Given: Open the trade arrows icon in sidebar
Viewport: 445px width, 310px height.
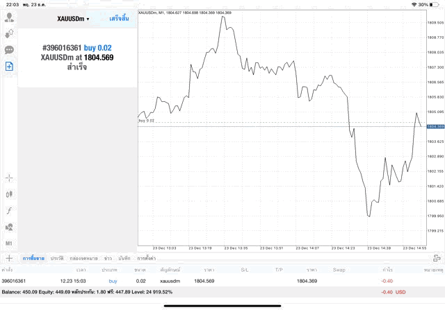Looking at the screenshot, I should [x=9, y=34].
